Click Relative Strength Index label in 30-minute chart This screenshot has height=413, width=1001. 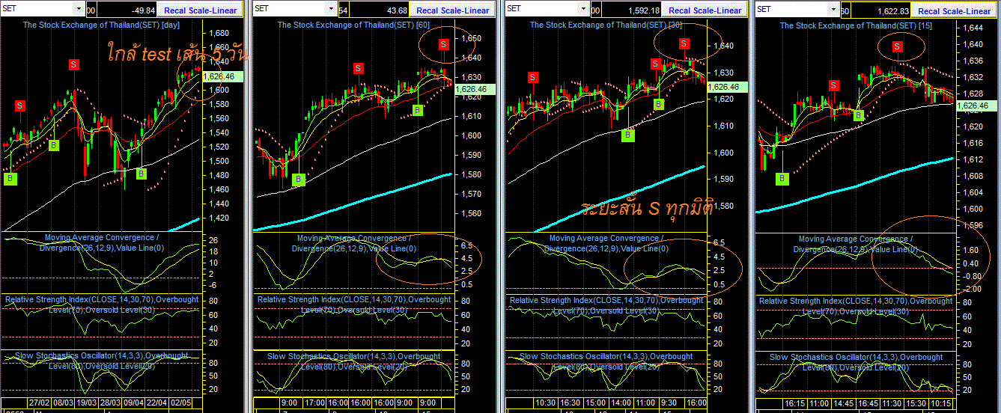[606, 304]
